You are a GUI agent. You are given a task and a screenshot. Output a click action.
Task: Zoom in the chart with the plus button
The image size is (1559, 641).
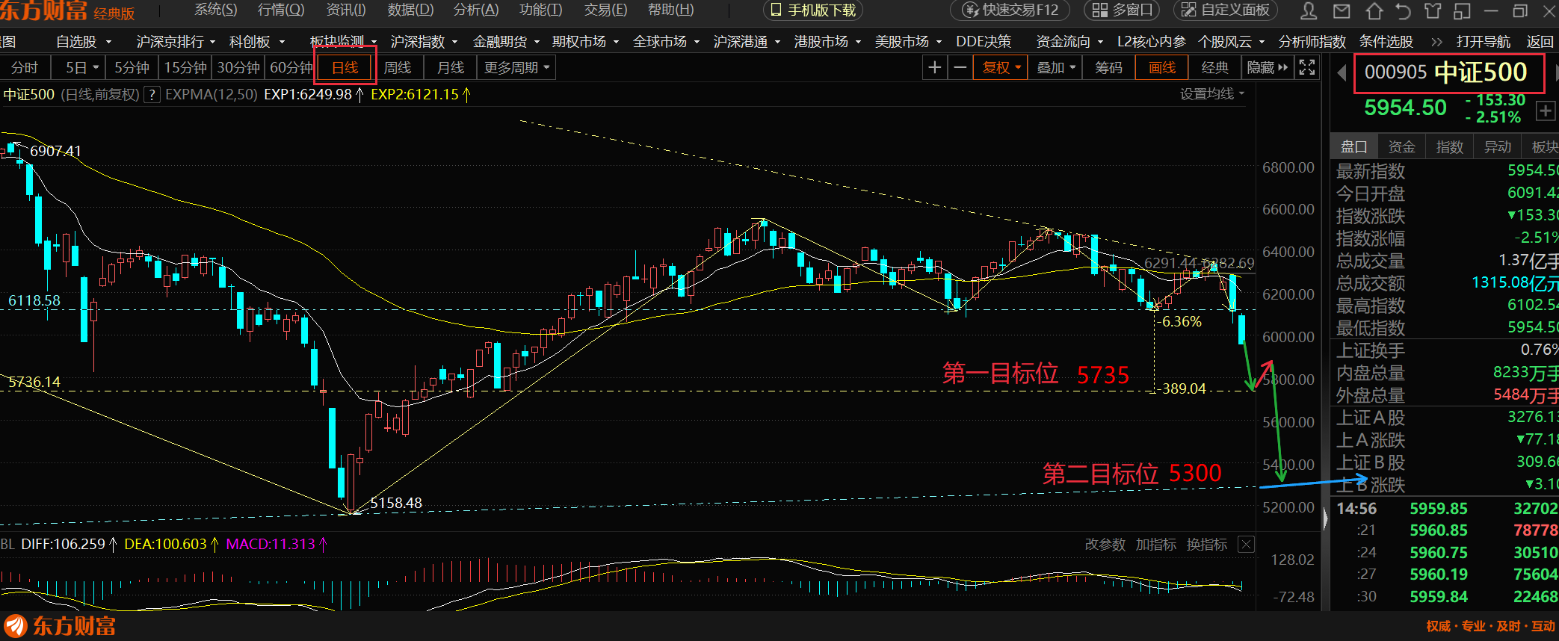click(934, 68)
